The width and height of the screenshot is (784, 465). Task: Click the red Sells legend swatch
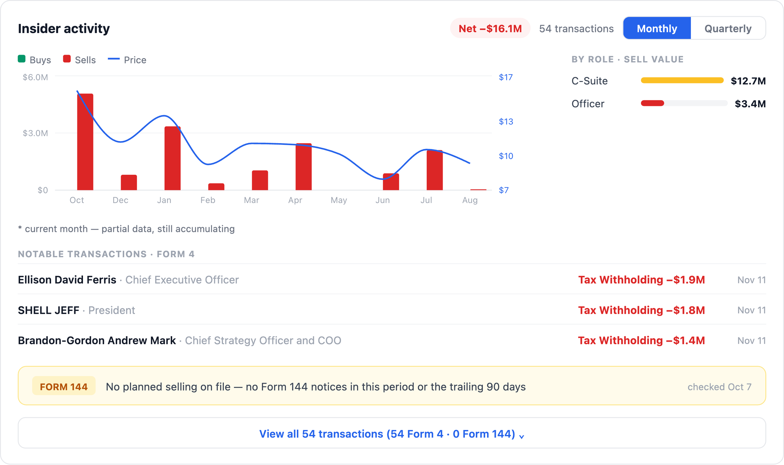click(67, 59)
